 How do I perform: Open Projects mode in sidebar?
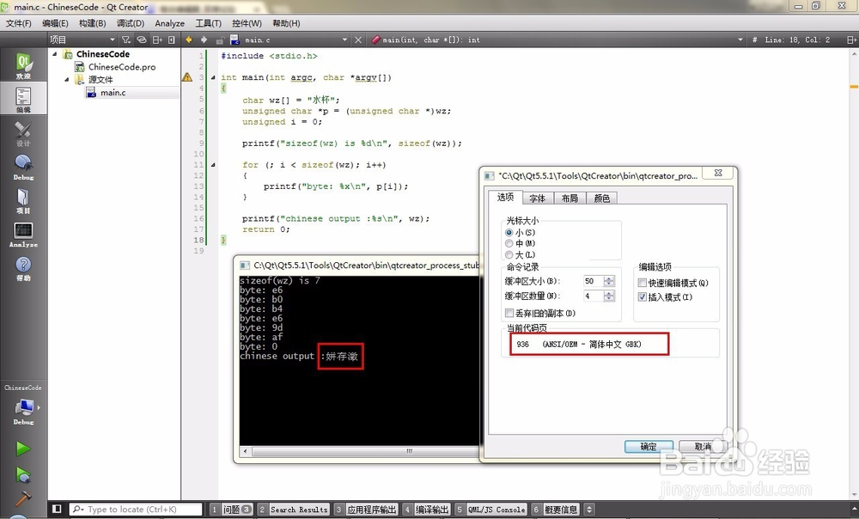pyautogui.click(x=23, y=200)
